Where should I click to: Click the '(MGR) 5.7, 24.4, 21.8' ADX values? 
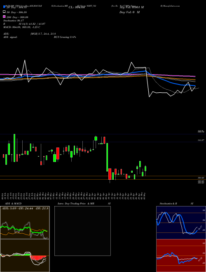pos(43,34)
